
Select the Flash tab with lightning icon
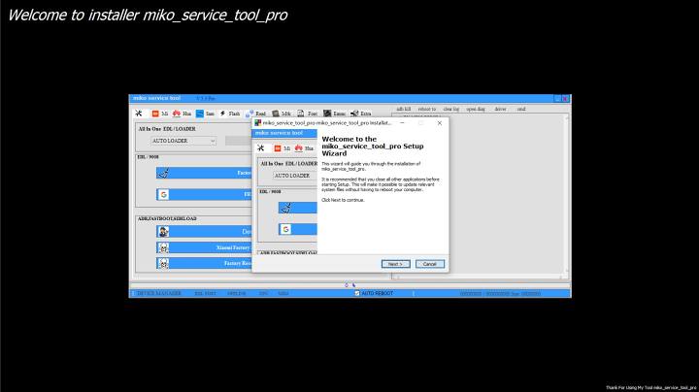click(231, 114)
